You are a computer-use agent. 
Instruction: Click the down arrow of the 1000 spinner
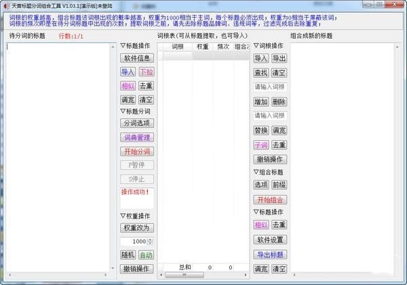tap(150, 244)
